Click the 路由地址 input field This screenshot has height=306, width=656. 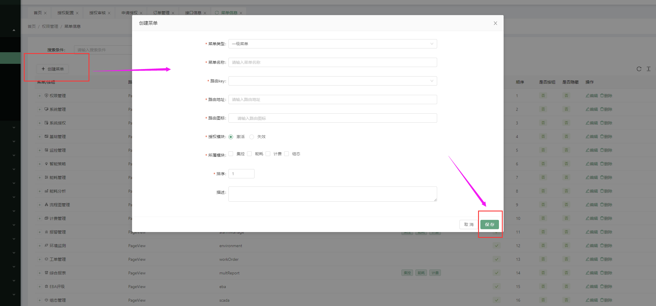tap(333, 99)
